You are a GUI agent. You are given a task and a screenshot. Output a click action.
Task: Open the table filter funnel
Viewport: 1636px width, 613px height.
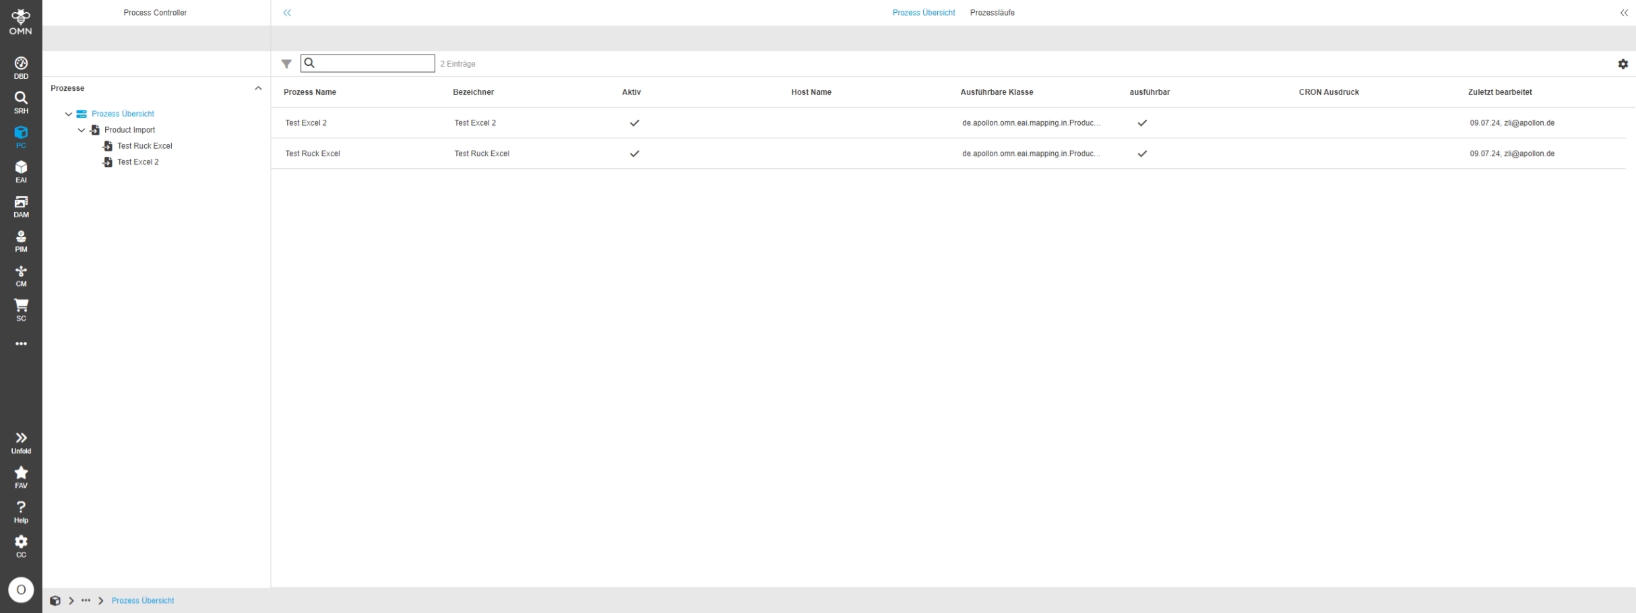pyautogui.click(x=286, y=64)
